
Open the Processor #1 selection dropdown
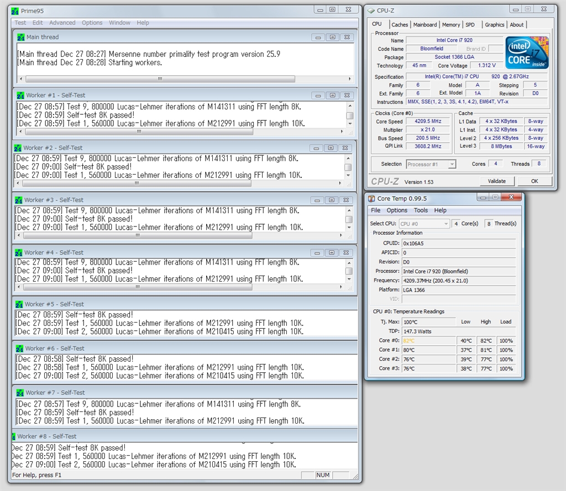pos(431,164)
